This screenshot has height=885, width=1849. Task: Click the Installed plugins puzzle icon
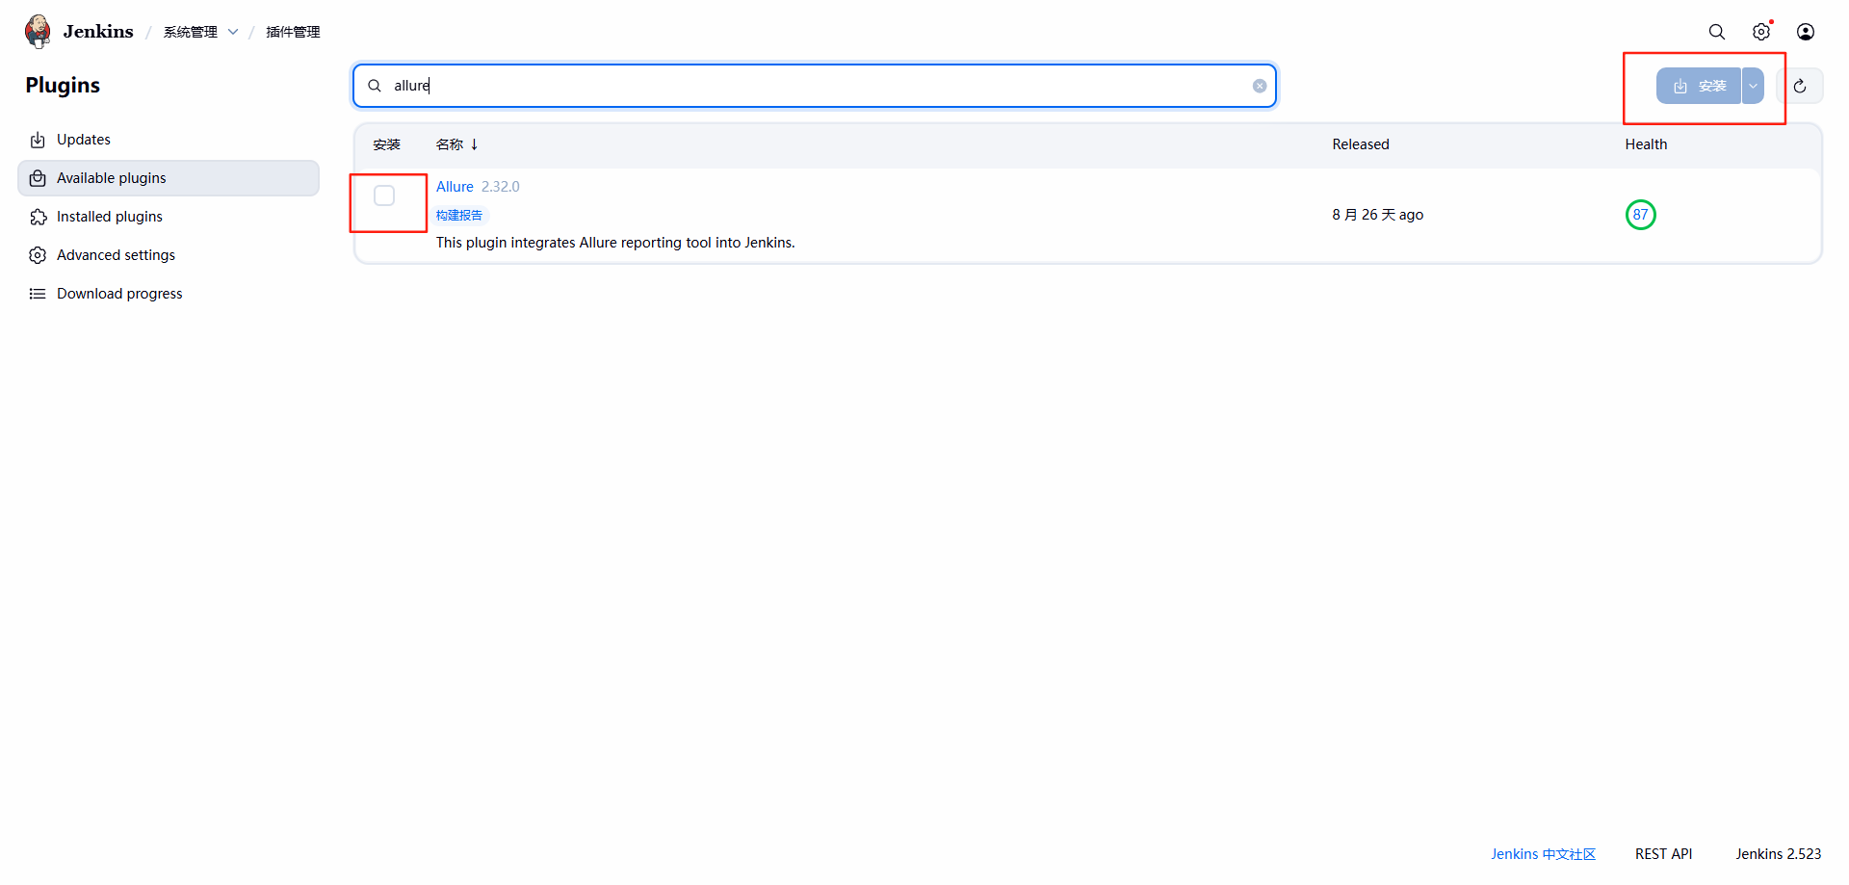tap(38, 217)
